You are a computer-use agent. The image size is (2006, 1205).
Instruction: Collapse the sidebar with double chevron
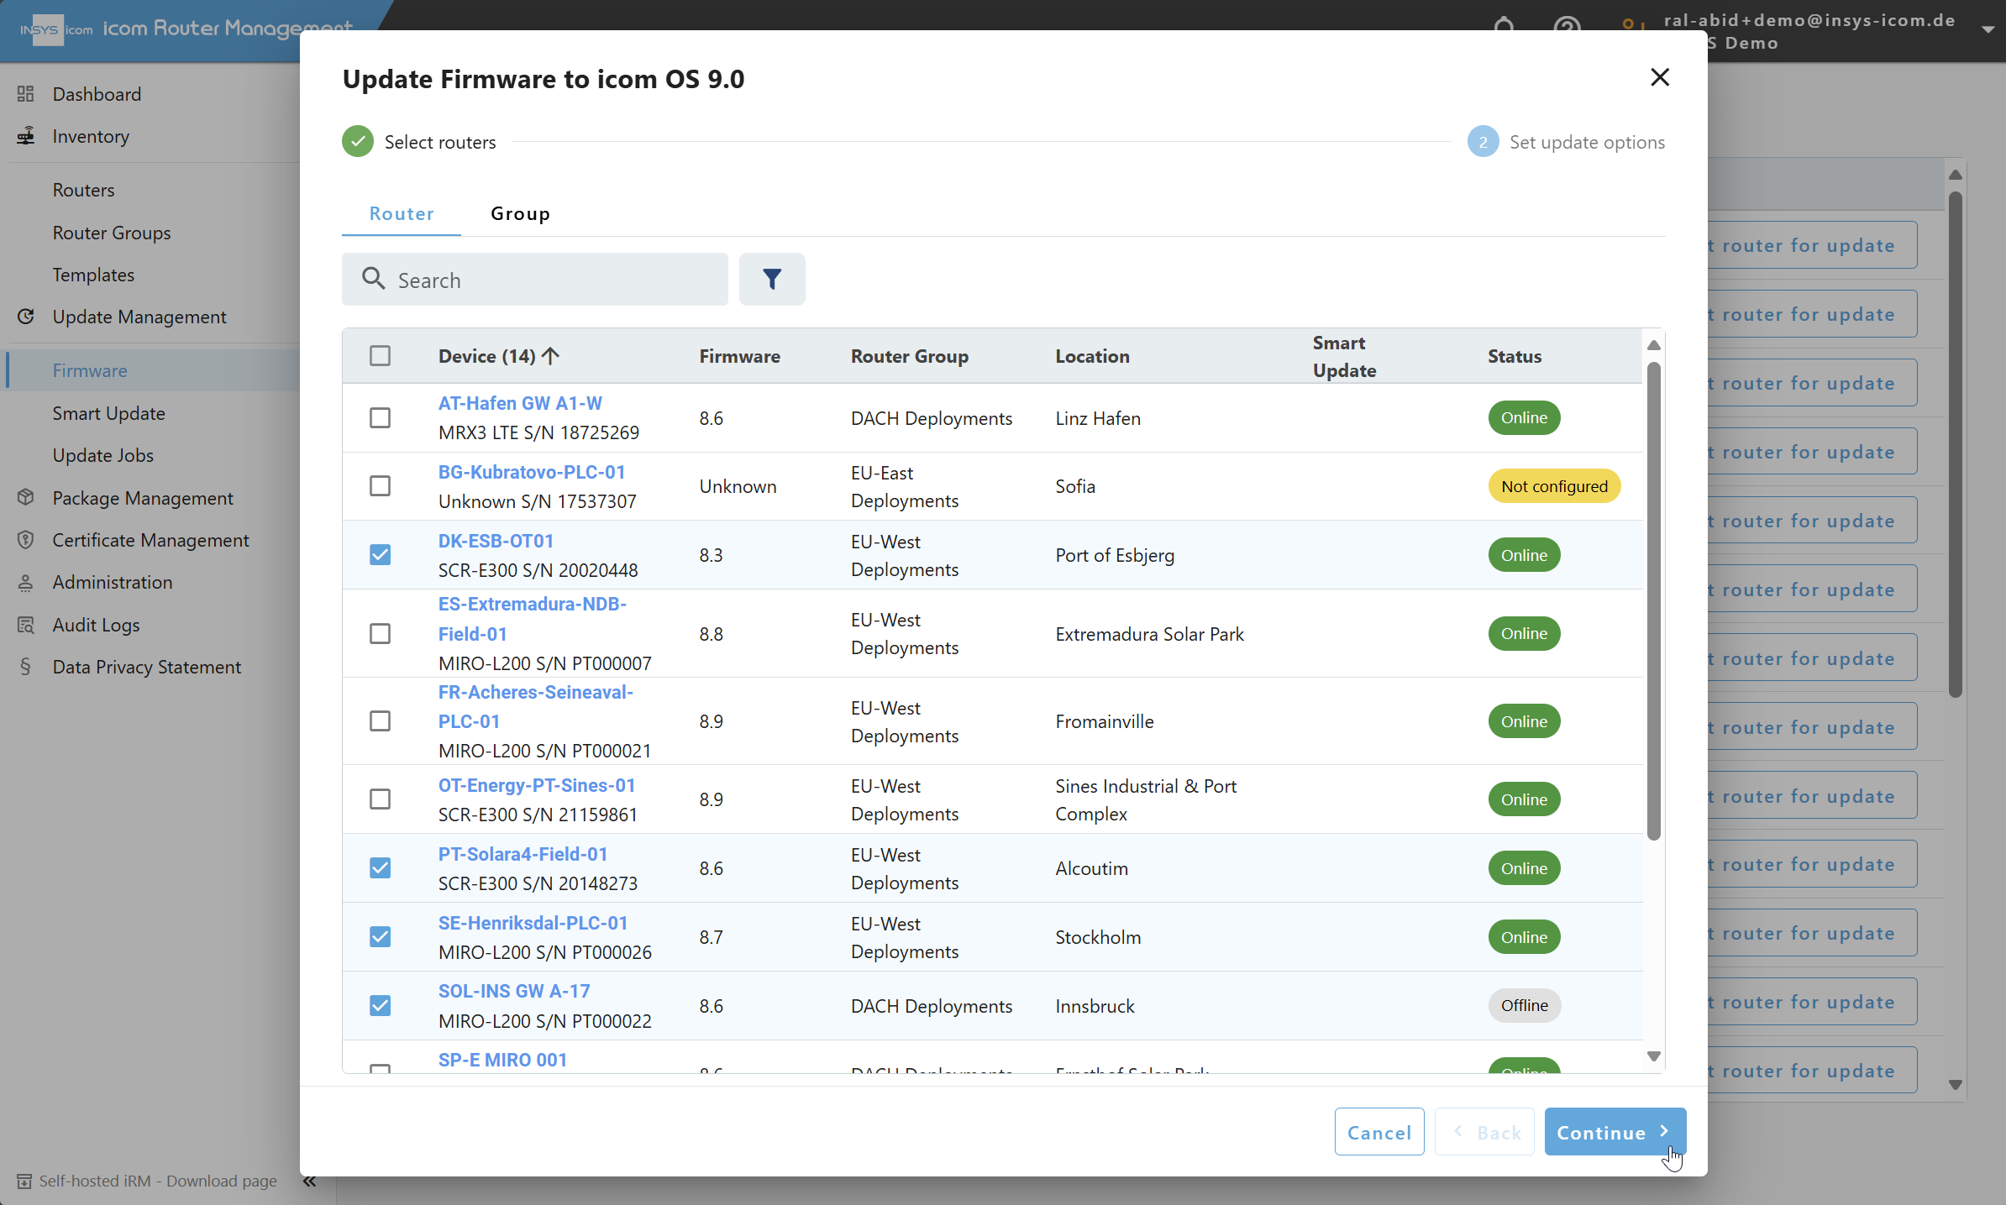309,1181
